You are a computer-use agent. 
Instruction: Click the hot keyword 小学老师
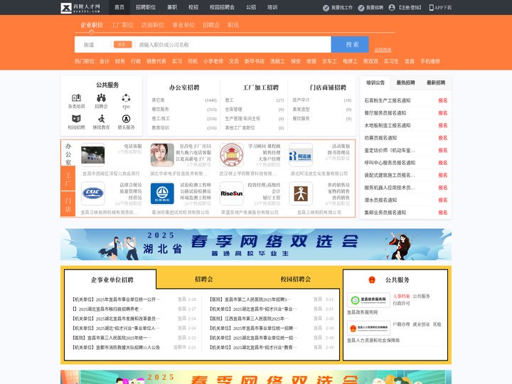[x=213, y=61]
